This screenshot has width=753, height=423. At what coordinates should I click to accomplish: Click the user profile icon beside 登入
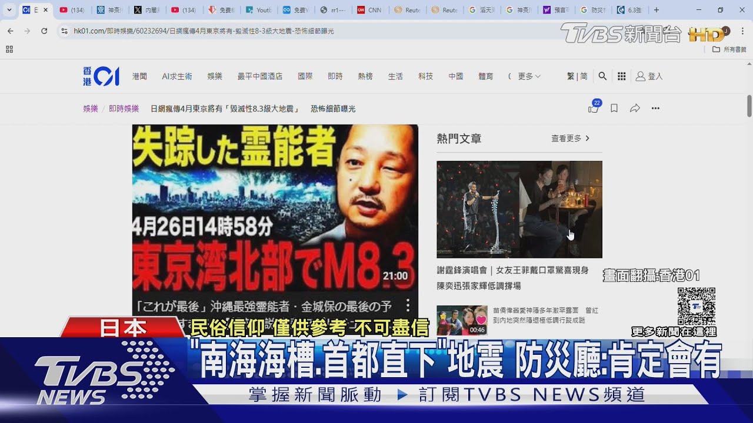(x=641, y=76)
